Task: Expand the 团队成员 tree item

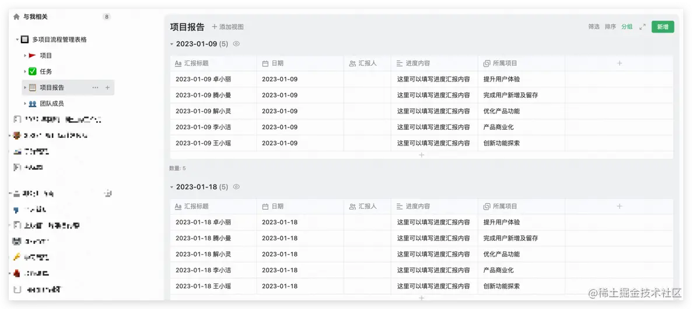Action: pos(25,104)
